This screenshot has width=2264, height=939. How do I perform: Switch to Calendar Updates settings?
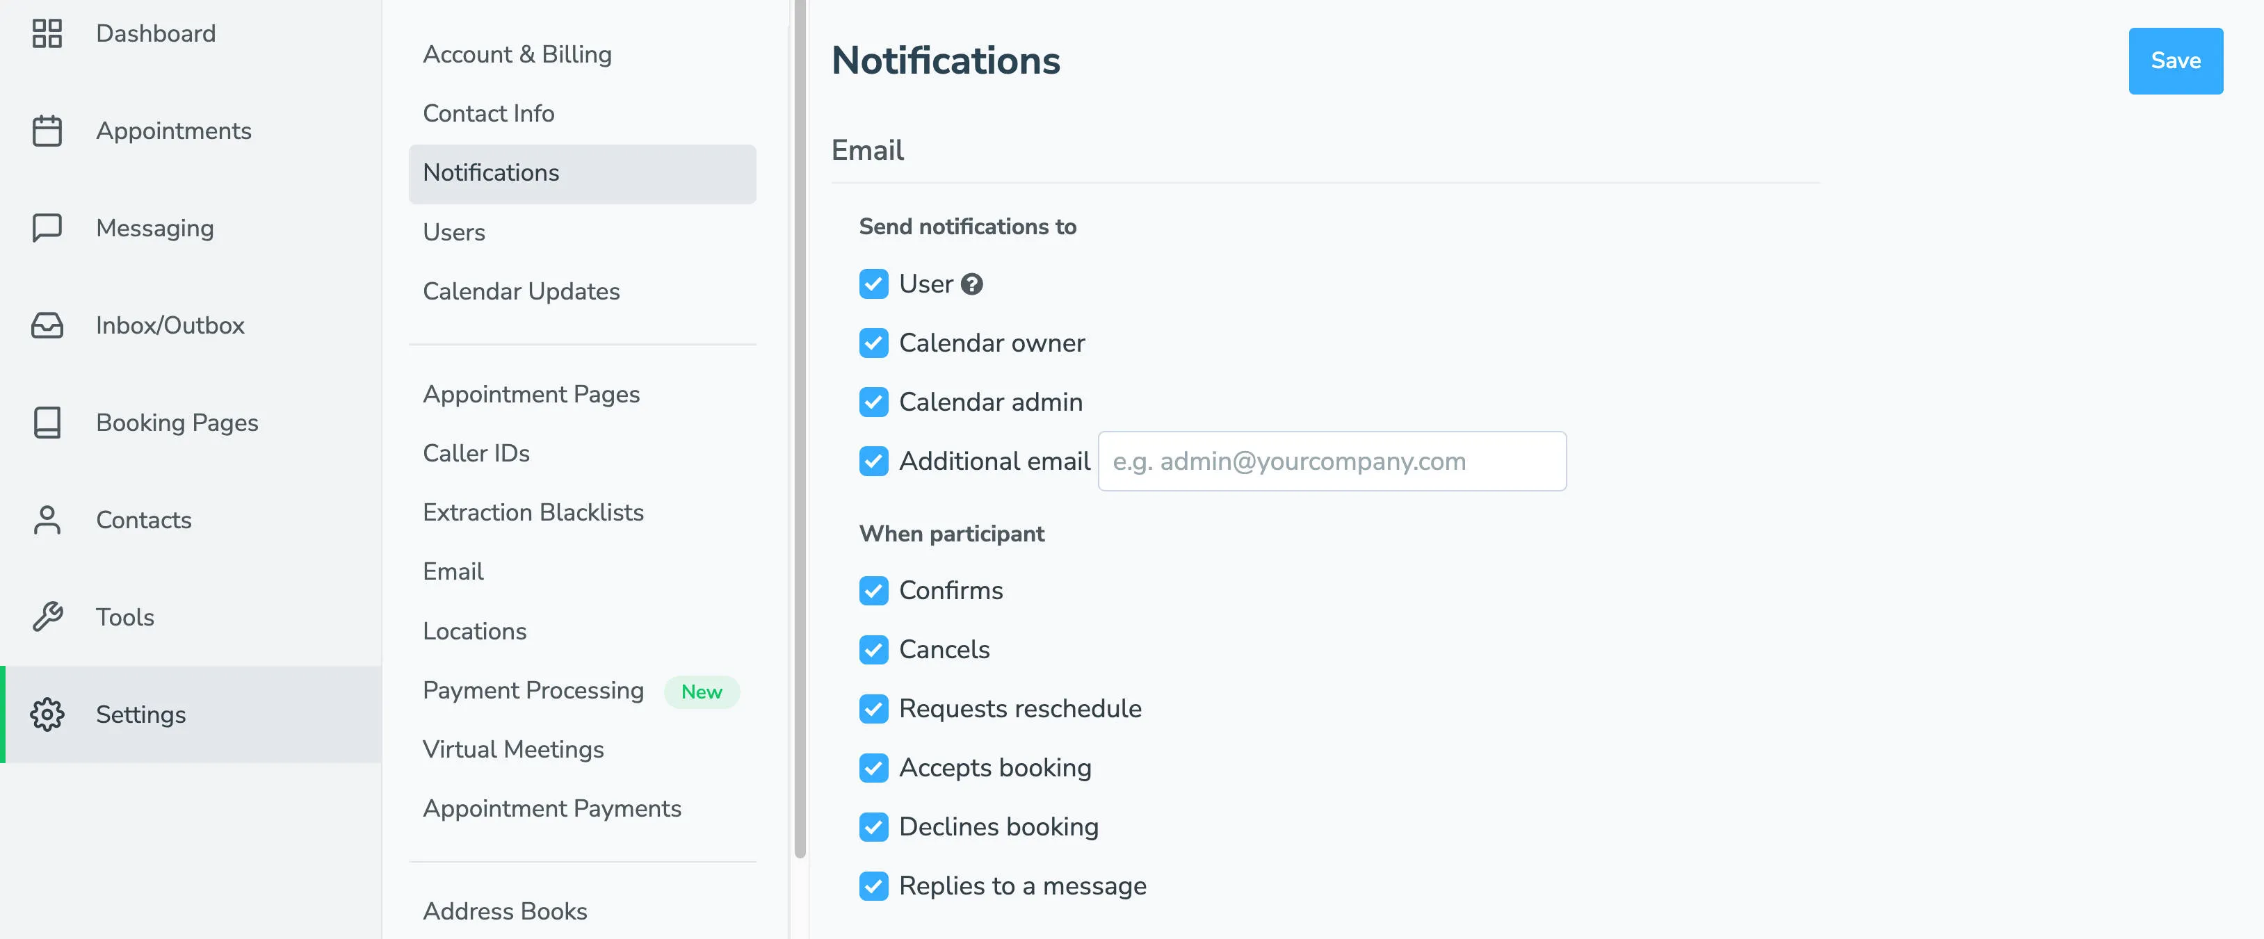(x=521, y=291)
